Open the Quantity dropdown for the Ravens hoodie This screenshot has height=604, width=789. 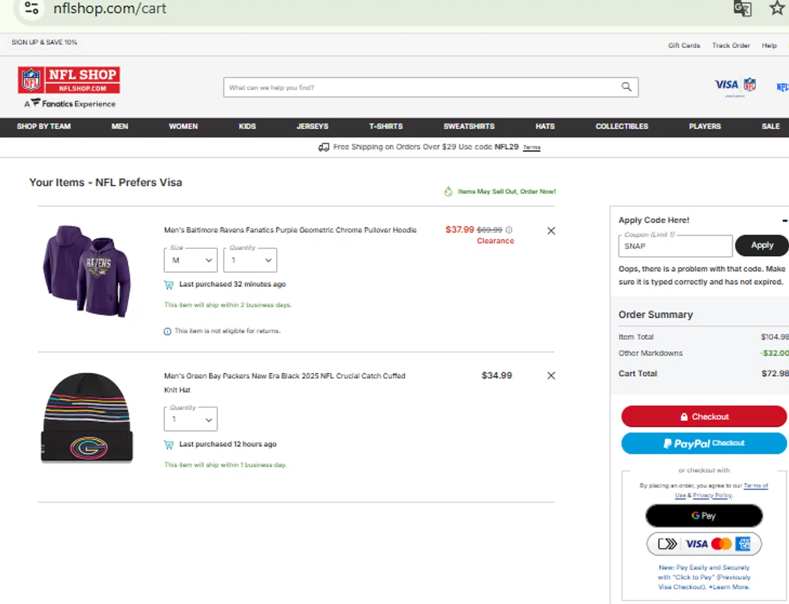click(x=250, y=260)
